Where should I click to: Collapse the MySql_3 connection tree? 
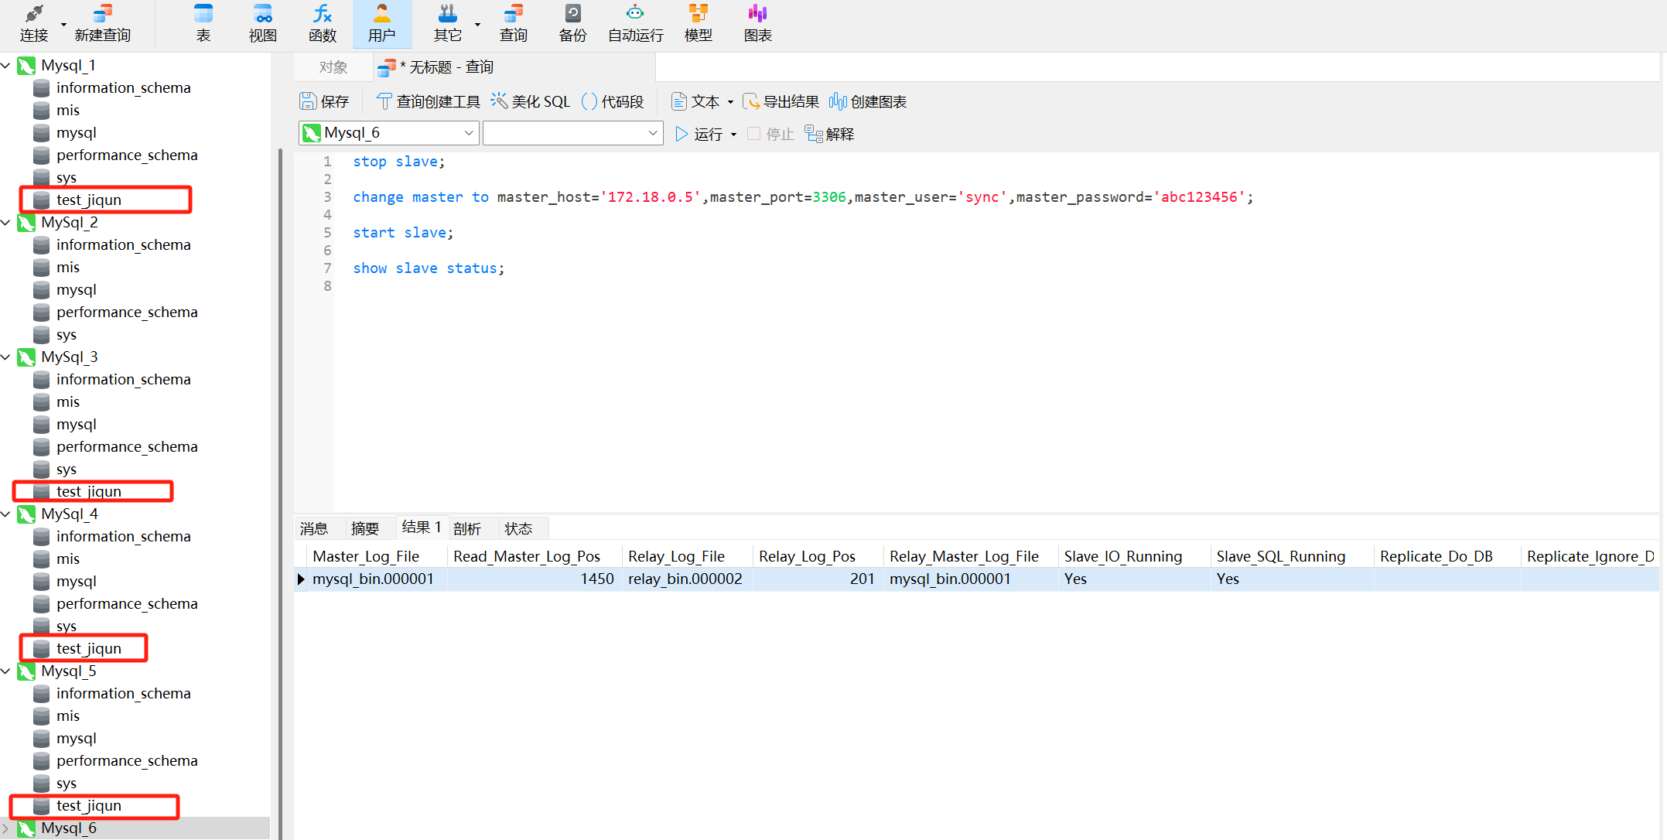point(6,357)
